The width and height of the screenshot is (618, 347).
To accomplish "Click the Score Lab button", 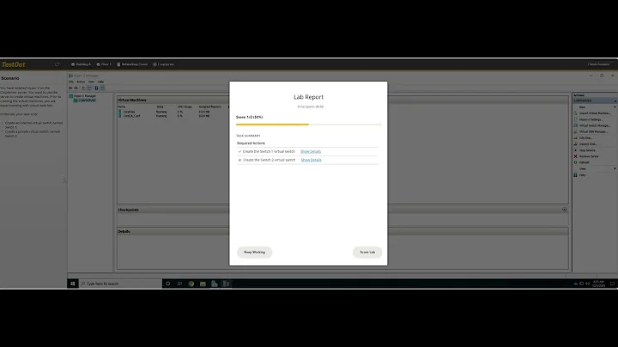I will click(x=367, y=252).
